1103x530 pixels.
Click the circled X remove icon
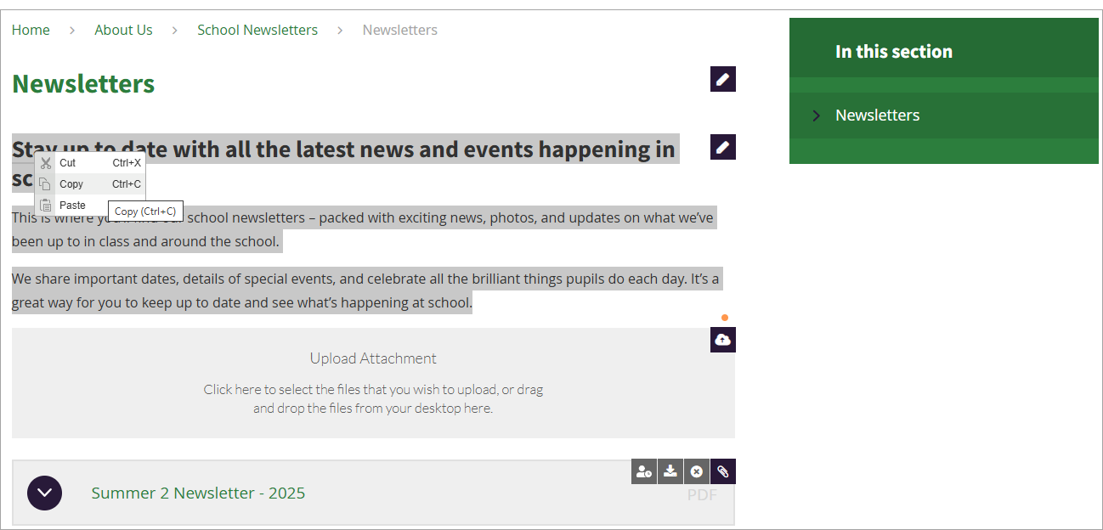pyautogui.click(x=696, y=471)
